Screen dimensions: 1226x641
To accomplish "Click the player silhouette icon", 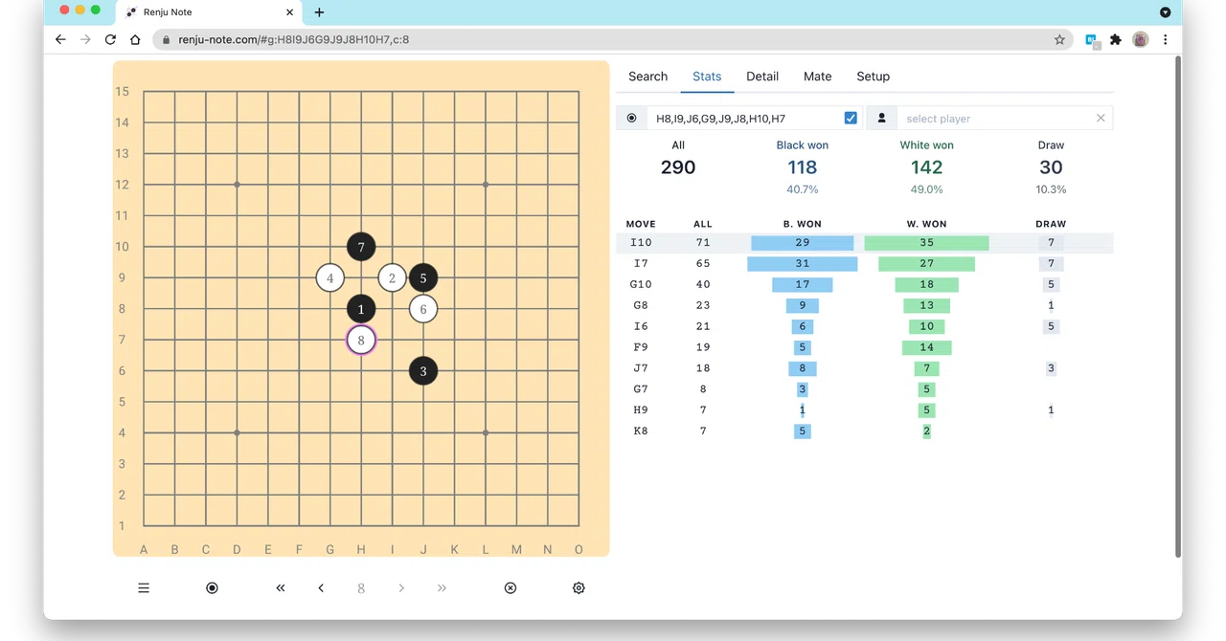I will coord(882,119).
